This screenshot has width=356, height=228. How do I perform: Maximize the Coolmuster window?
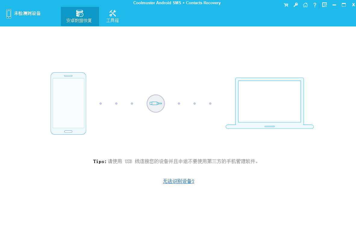(344, 5)
